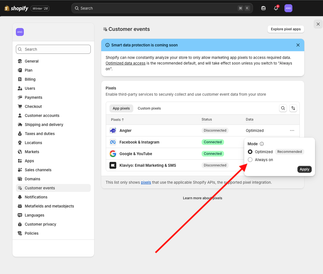Image resolution: width=323 pixels, height=274 pixels.
Task: Click the Recommended badge in Mode popover
Action: (290, 152)
